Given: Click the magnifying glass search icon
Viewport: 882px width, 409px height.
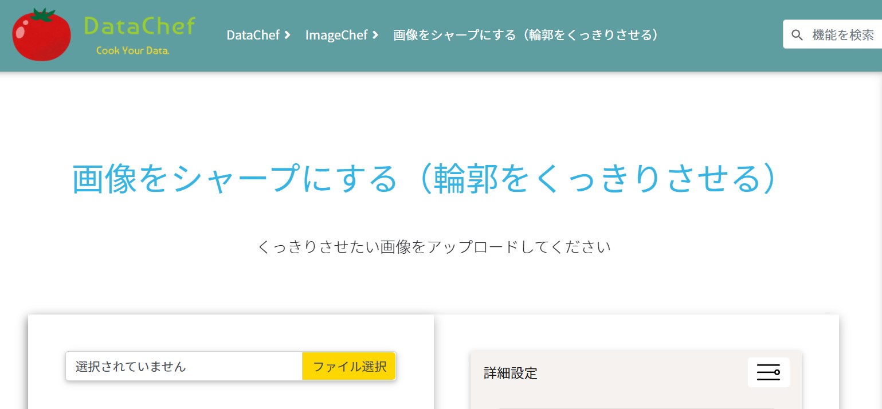Looking at the screenshot, I should click(797, 34).
